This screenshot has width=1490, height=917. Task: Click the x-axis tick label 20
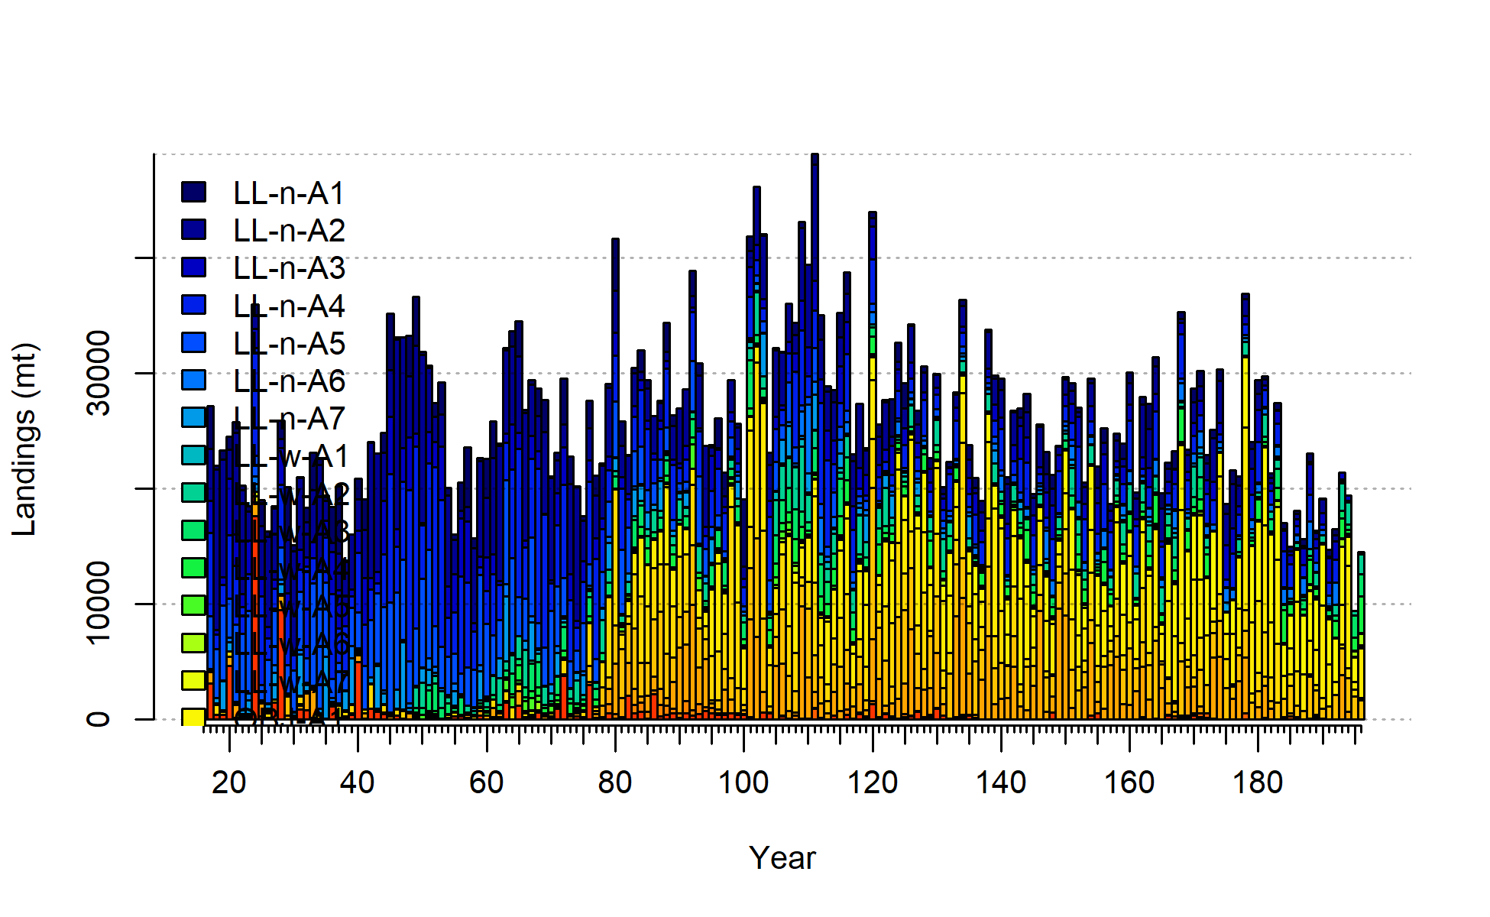(229, 783)
